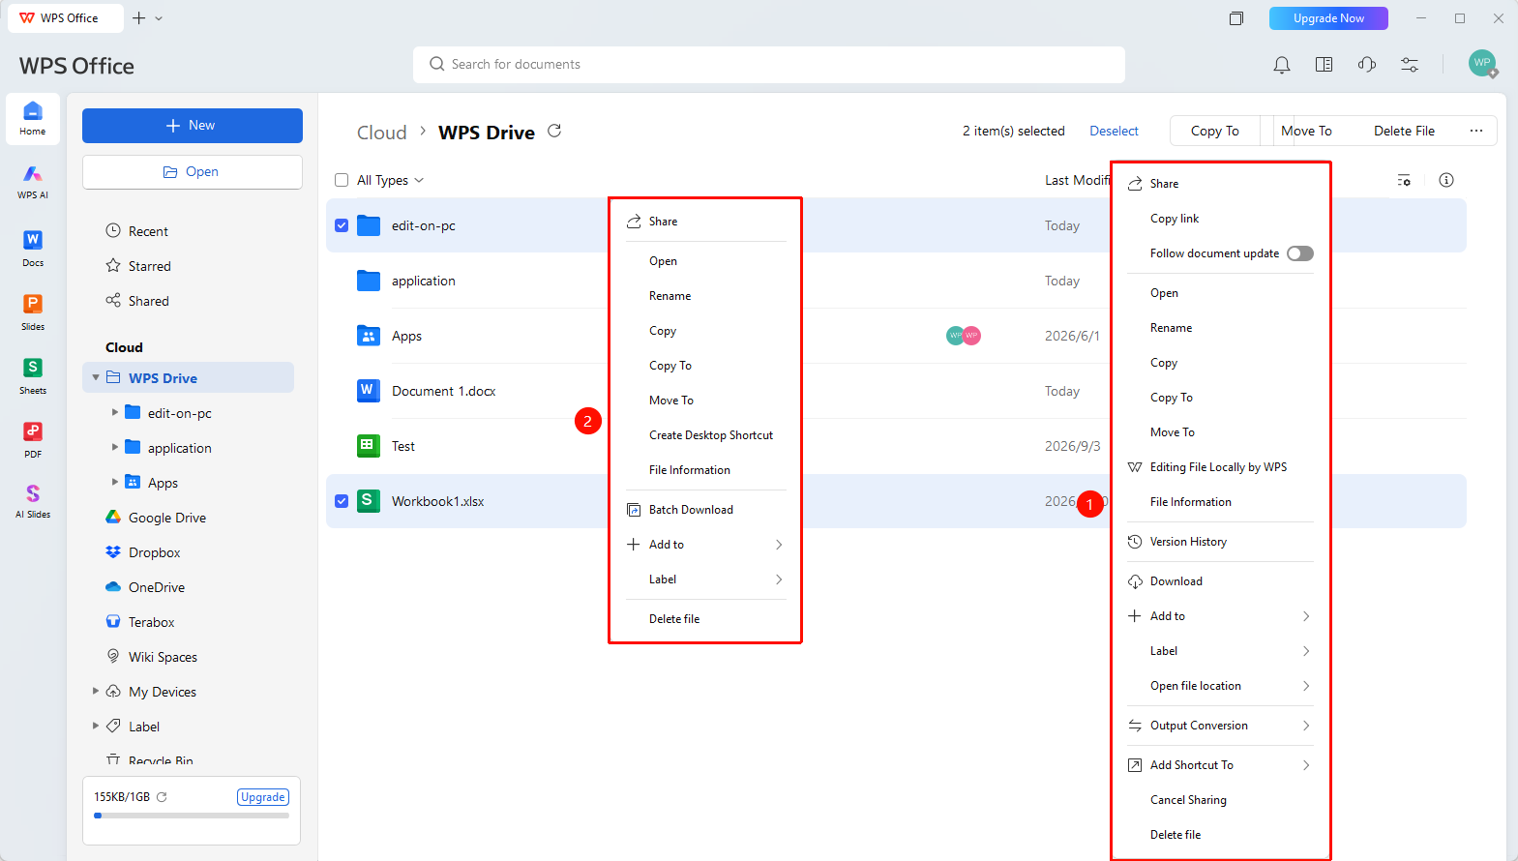The width and height of the screenshot is (1518, 861).
Task: Open the notifications bell
Action: [x=1282, y=65]
